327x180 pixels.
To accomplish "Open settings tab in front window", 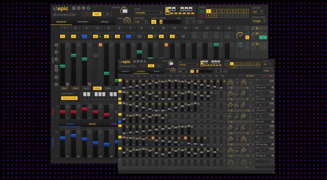I will coord(156,71).
